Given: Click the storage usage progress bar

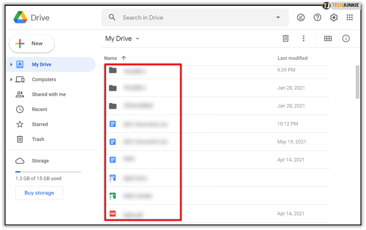Looking at the screenshot, I should [x=48, y=172].
